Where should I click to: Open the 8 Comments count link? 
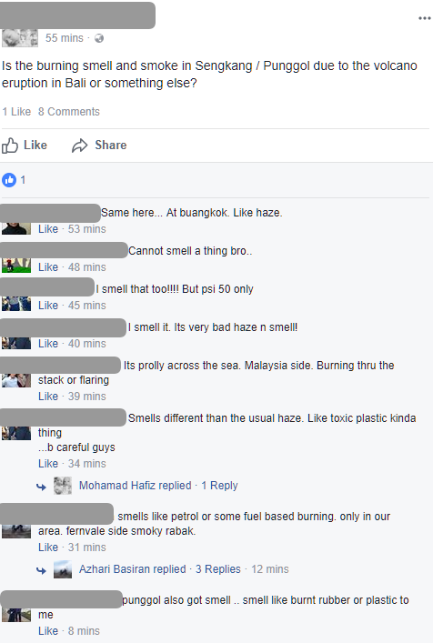[x=69, y=112]
